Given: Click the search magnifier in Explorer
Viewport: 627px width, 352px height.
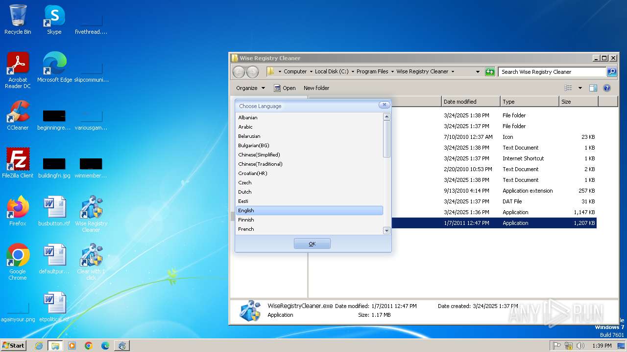Looking at the screenshot, I should 612,72.
